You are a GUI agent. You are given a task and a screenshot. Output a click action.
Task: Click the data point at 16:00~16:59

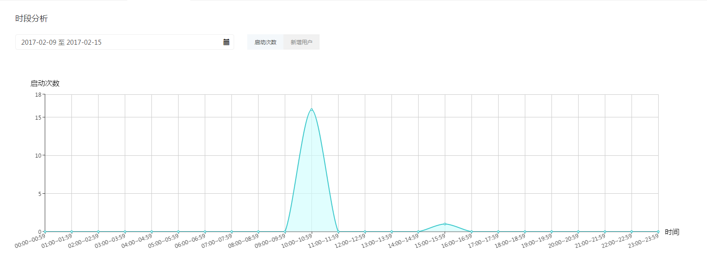pyautogui.click(x=471, y=232)
